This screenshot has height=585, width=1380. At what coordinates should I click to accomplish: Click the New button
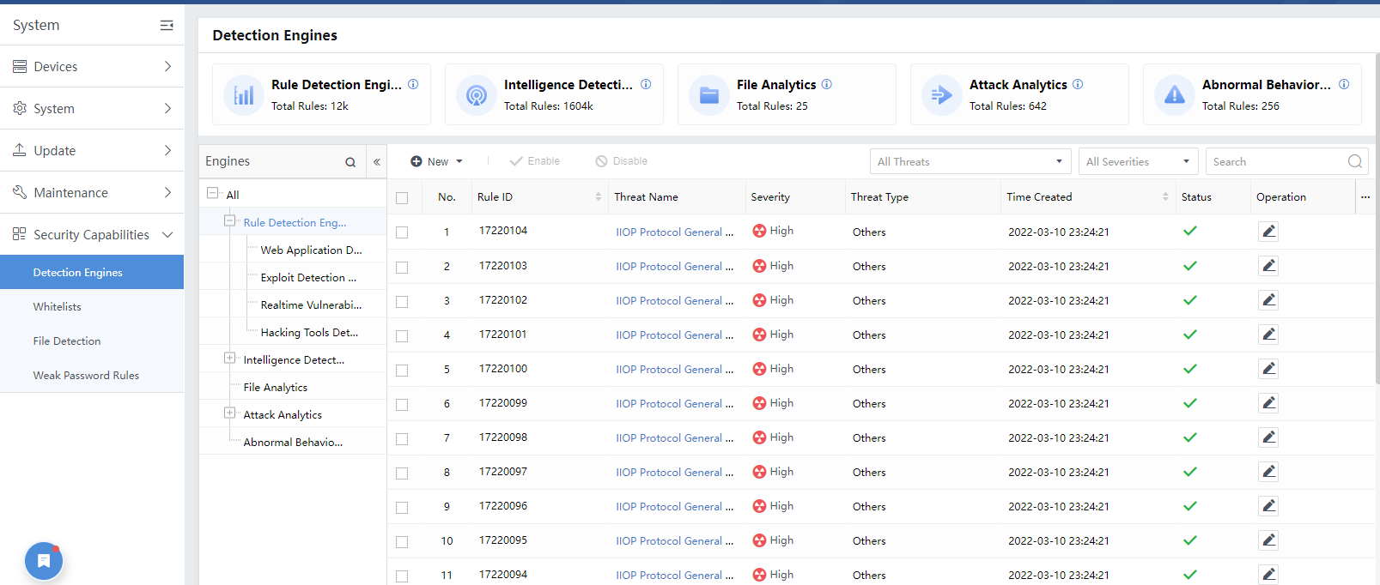[437, 161]
